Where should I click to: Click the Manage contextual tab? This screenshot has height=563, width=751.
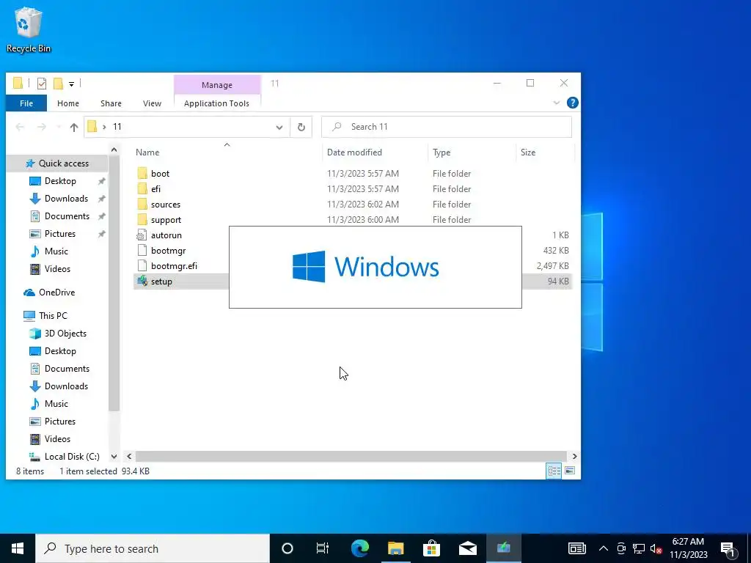217,85
